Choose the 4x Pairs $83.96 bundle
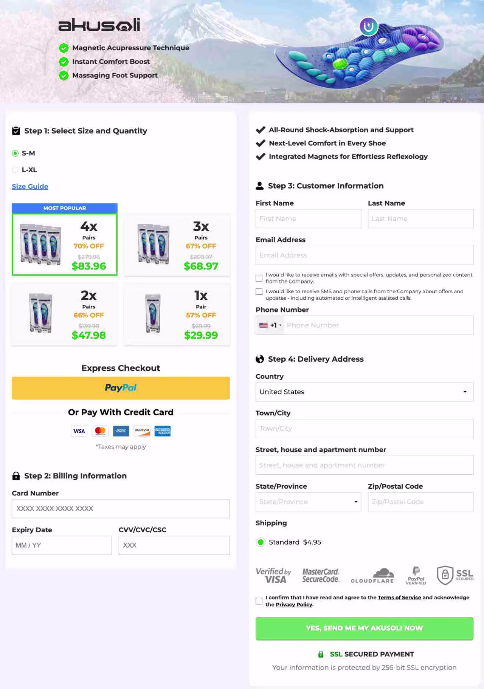This screenshot has height=689, width=484. (x=65, y=244)
